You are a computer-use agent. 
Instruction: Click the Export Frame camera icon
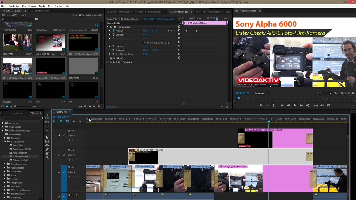pos(329,106)
